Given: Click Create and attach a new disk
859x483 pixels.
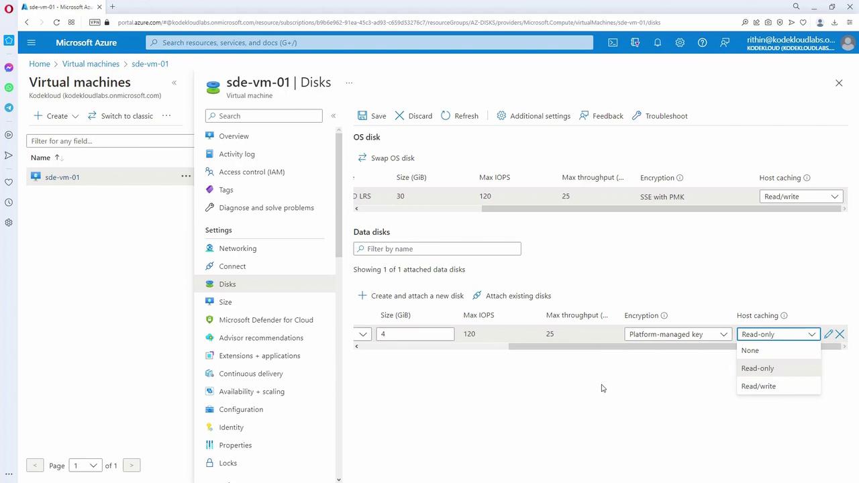Looking at the screenshot, I should coord(410,296).
